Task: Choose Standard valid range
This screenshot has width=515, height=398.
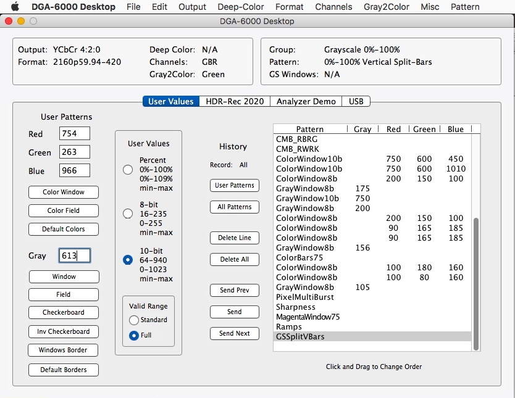Action: click(x=134, y=320)
